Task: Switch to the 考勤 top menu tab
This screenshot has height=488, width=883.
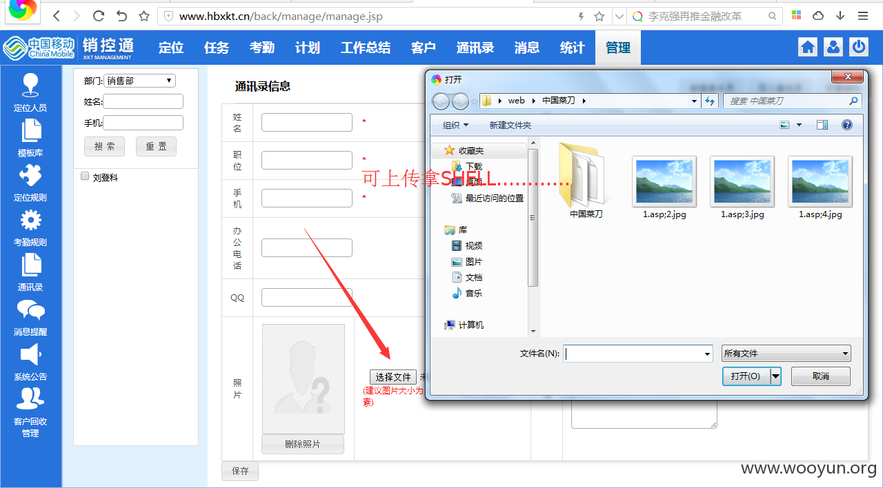Action: point(262,48)
